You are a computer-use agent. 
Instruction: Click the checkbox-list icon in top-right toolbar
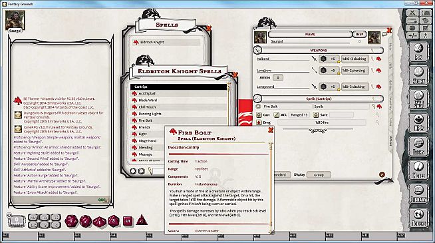[x=425, y=28]
